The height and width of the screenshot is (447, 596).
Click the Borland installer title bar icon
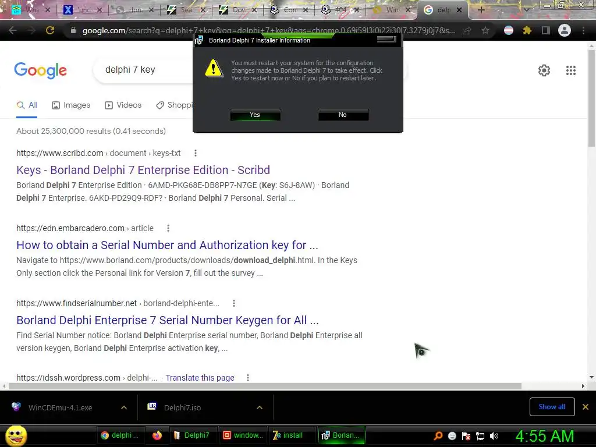pos(199,40)
